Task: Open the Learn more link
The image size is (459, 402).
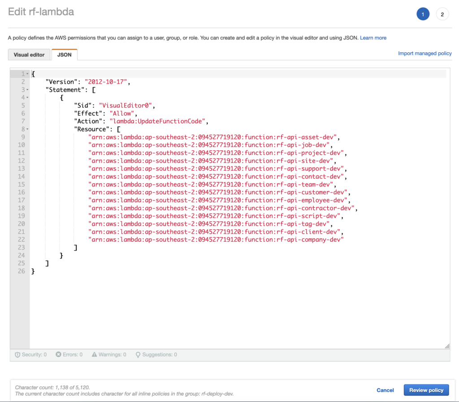Action: 373,38
